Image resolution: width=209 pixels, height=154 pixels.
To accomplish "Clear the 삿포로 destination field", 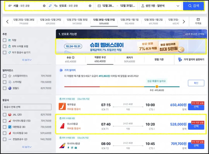I will click(x=90, y=6).
